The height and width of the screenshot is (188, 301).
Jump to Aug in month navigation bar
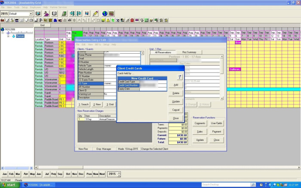click(54, 174)
